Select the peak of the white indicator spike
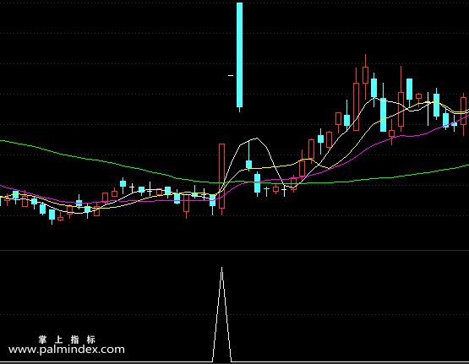 click(221, 269)
